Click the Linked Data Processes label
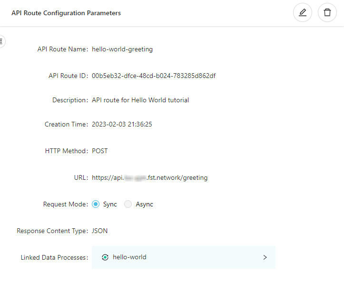This screenshot has width=344, height=283. [54, 258]
